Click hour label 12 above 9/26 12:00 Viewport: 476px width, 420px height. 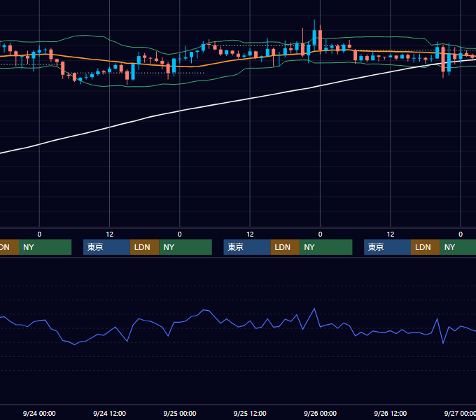[391, 234]
